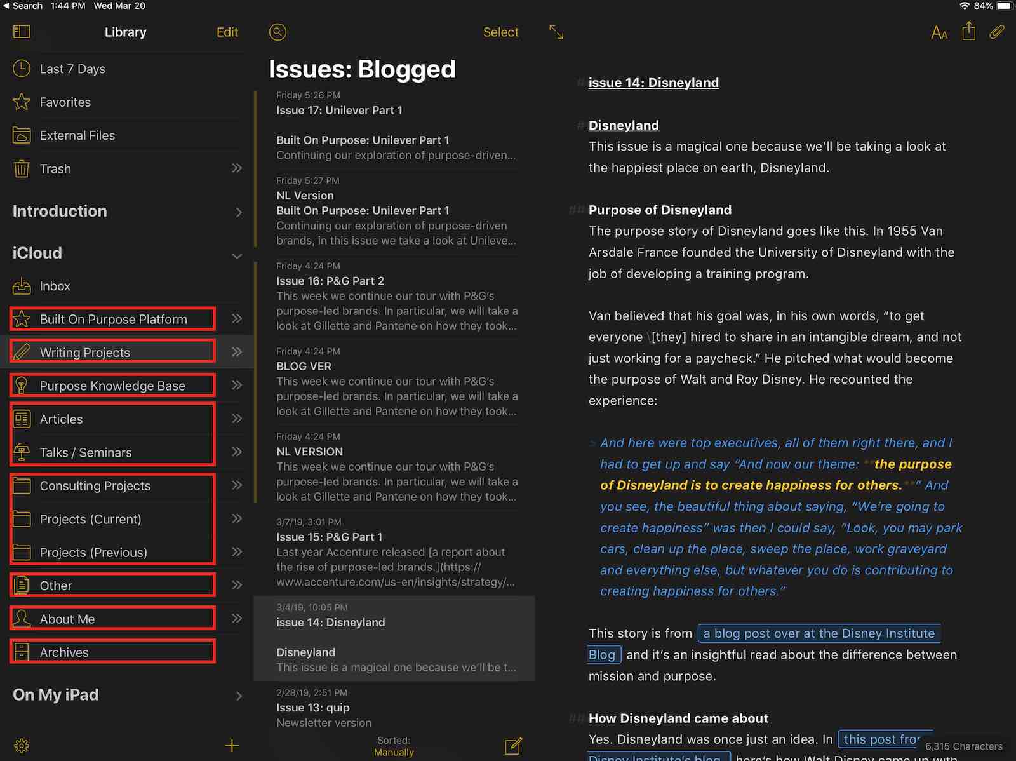
Task: Expand About Me subgroup arrows
Action: (x=237, y=618)
